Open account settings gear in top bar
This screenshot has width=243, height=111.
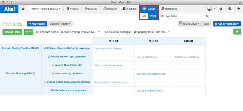221,9
